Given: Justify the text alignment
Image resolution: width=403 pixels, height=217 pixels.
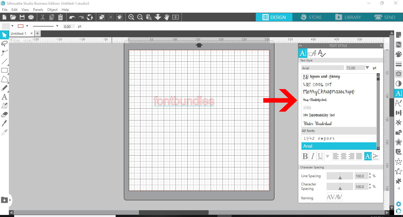Looking at the screenshot, I should coord(359,156).
